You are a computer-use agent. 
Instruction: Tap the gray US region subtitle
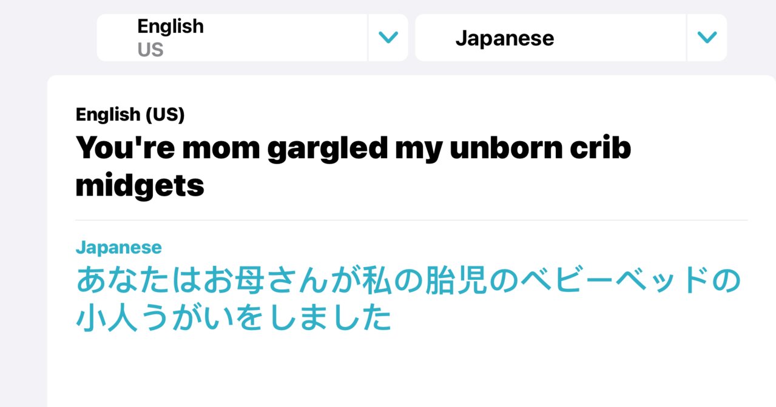pyautogui.click(x=150, y=50)
